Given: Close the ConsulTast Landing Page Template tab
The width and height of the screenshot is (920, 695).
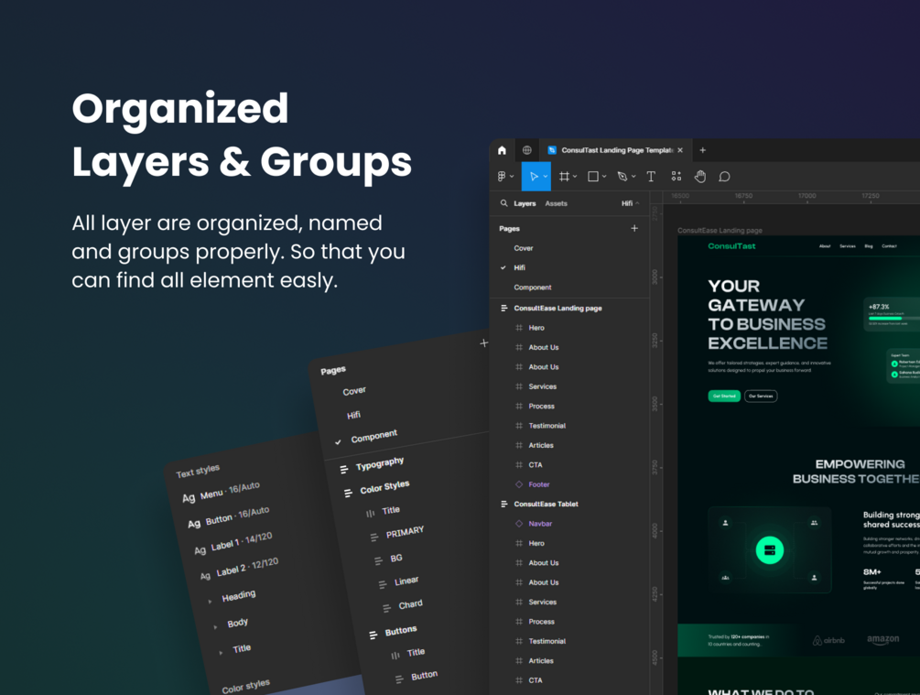Looking at the screenshot, I should (680, 150).
